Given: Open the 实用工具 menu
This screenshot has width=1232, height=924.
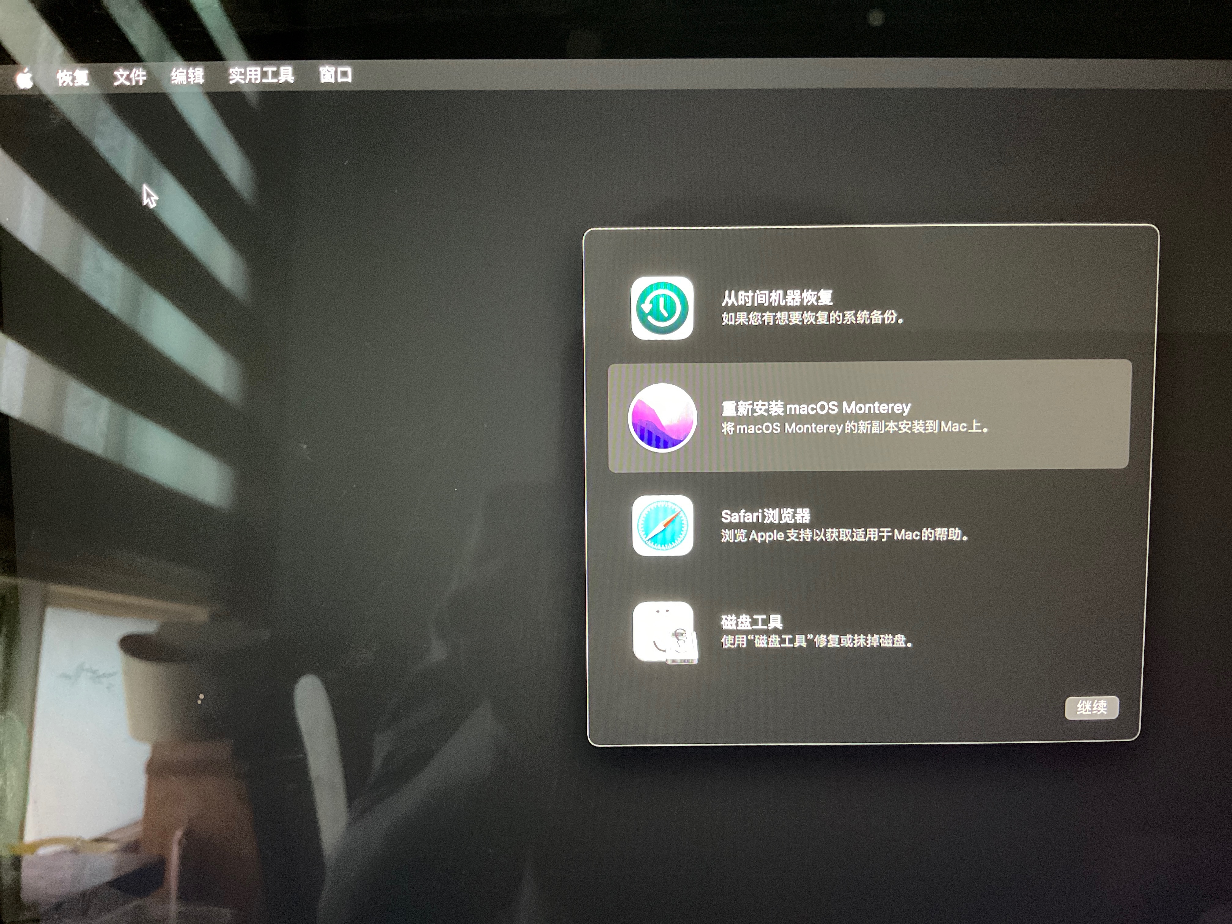Looking at the screenshot, I should coord(261,75).
